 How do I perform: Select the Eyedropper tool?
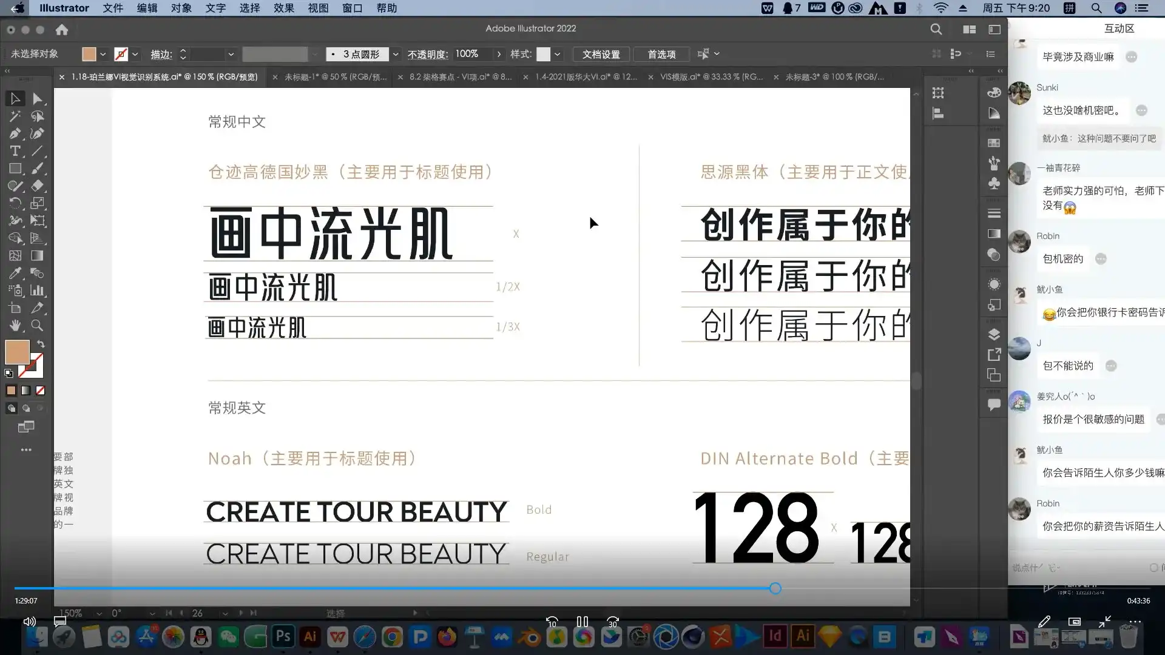[x=15, y=274]
